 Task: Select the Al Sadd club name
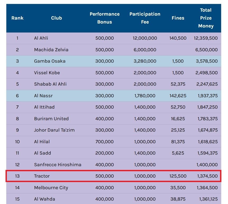tap(43, 153)
